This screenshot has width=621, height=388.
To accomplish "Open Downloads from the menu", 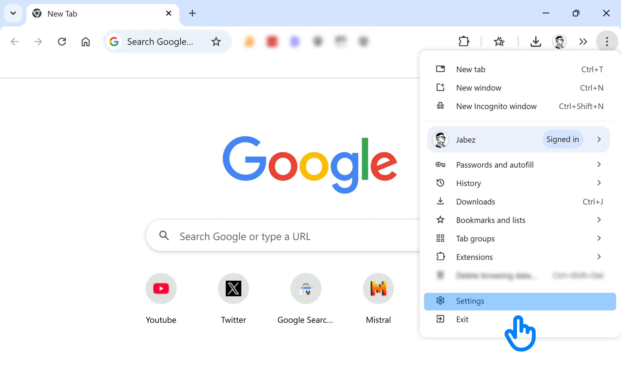I will [x=520, y=202].
